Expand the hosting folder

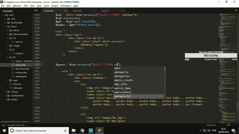[x=6, y=92]
